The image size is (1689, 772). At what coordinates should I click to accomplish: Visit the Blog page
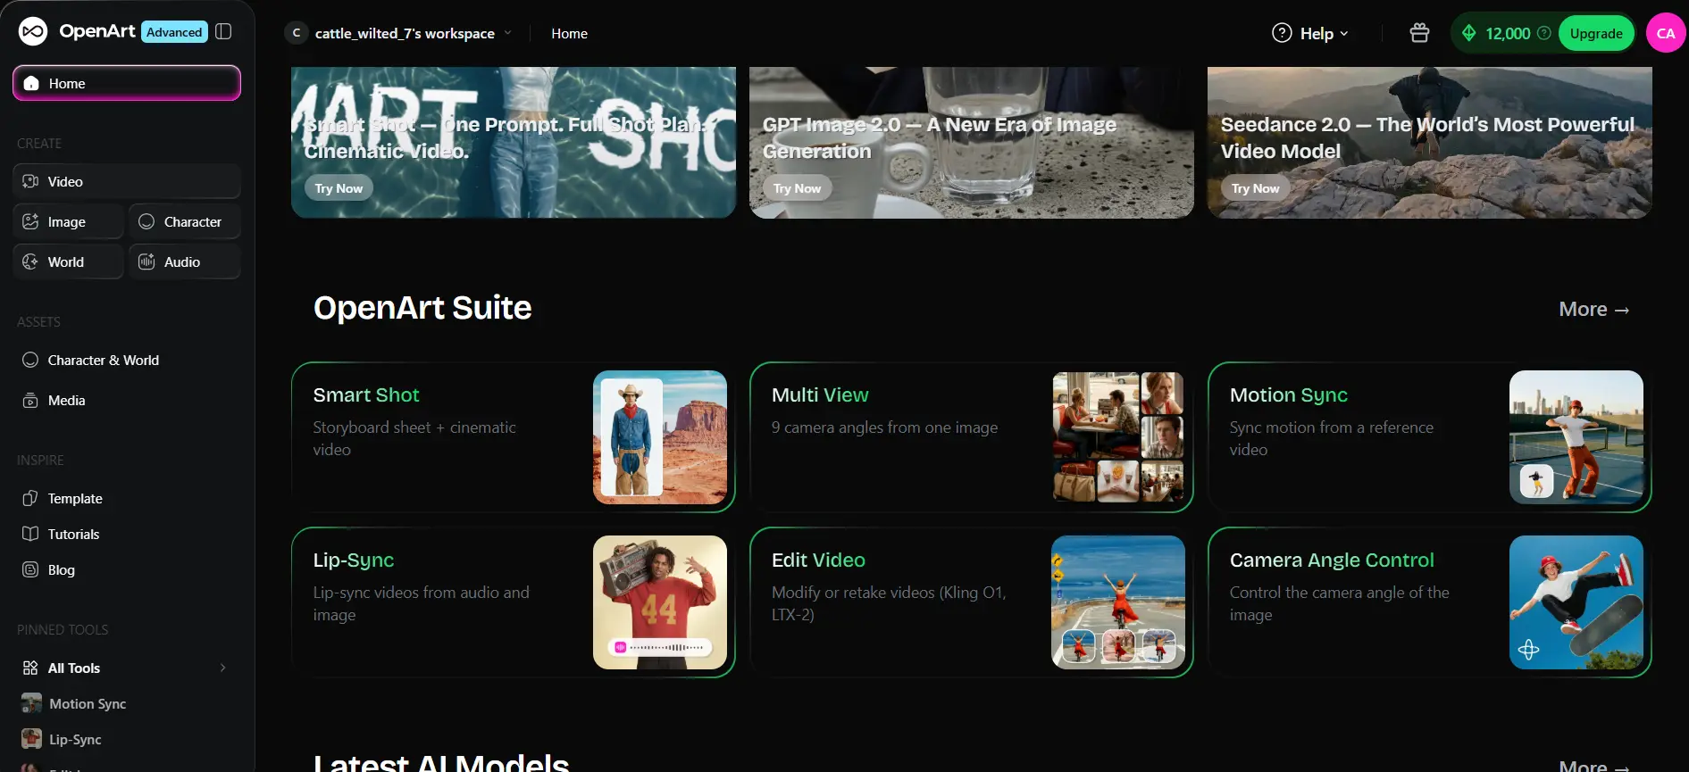[127, 569]
